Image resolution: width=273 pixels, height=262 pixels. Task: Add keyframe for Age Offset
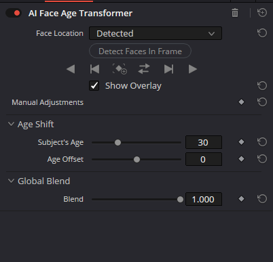click(x=241, y=159)
